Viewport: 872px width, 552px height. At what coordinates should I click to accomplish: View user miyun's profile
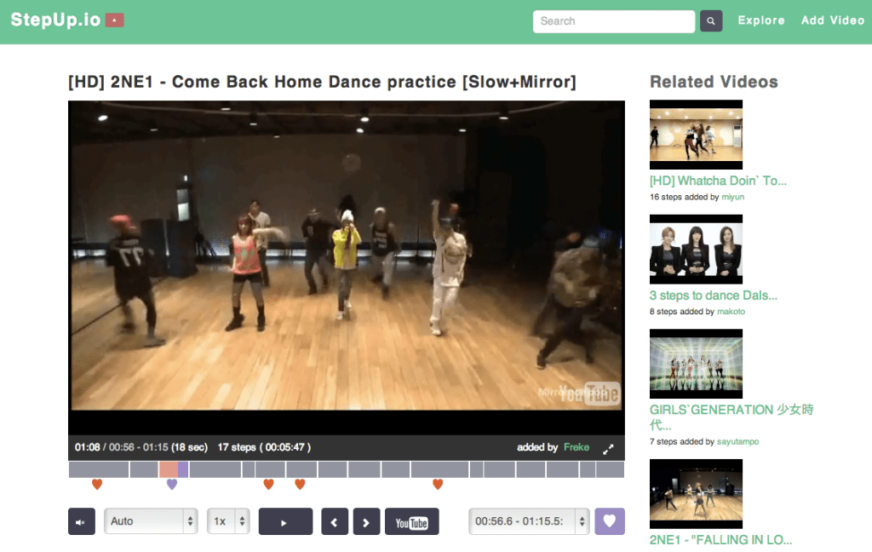pos(733,197)
